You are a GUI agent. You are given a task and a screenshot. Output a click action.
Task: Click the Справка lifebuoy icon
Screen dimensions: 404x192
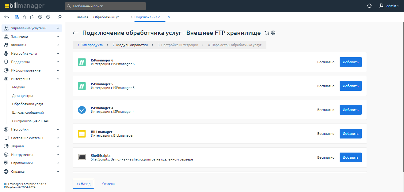(x=6, y=172)
